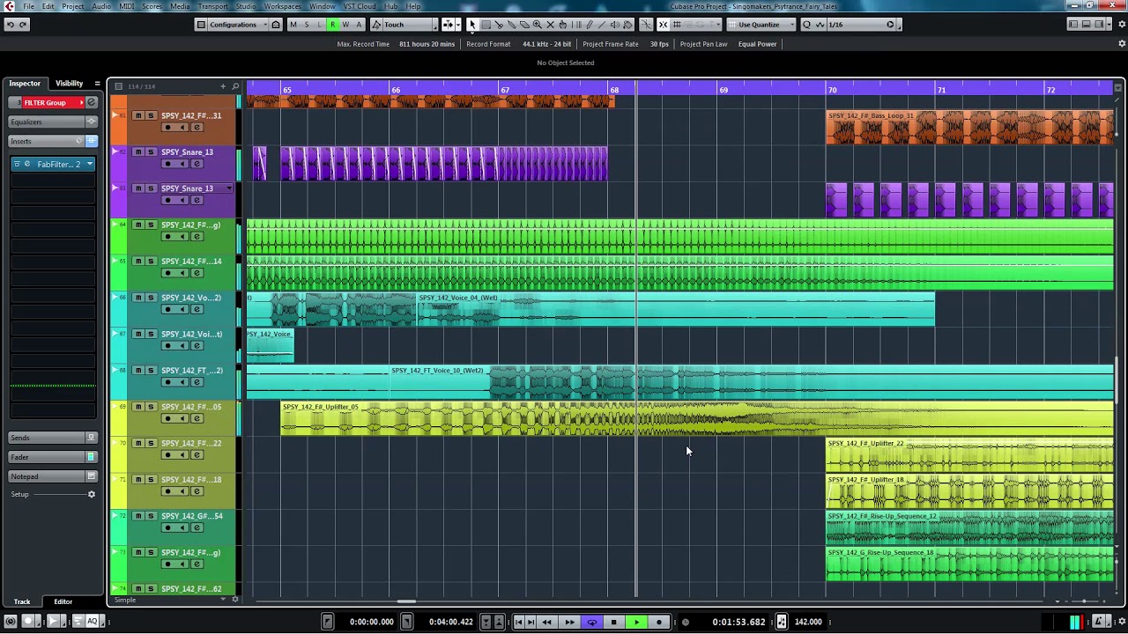The height and width of the screenshot is (634, 1128).
Task: Select the Split scissors tool
Action: click(x=498, y=25)
